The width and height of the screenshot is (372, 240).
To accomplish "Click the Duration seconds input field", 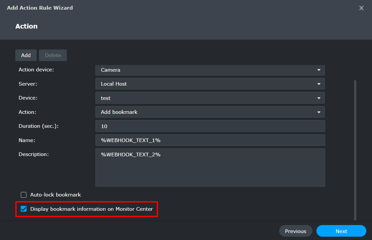I will [210, 126].
